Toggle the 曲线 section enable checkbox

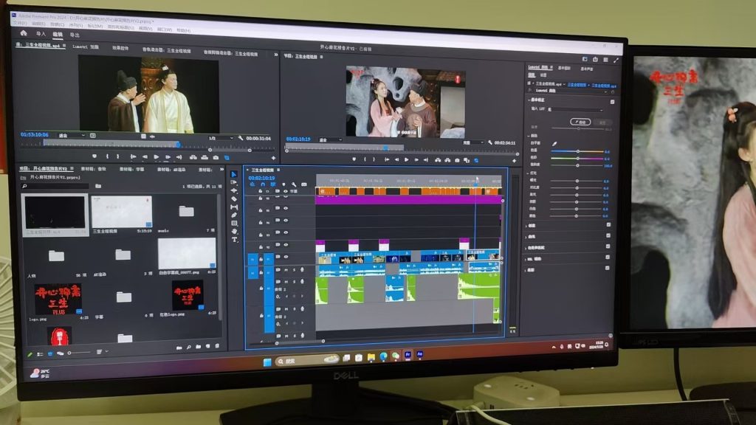[608, 235]
